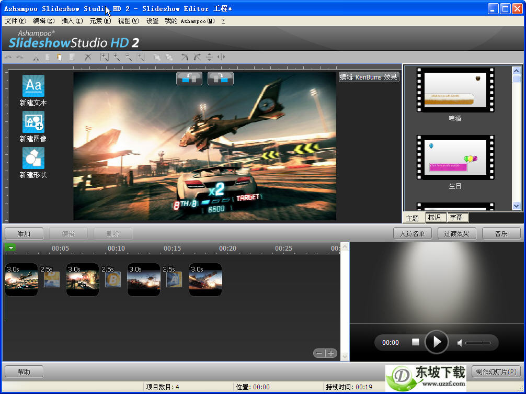This screenshot has width=526, height=394.
Task: Click theme panel scroll down arrow
Action: (x=516, y=206)
